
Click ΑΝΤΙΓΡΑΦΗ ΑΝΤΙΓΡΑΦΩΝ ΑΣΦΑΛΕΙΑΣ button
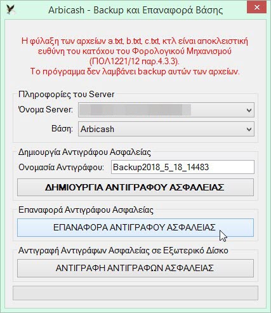tap(135, 268)
